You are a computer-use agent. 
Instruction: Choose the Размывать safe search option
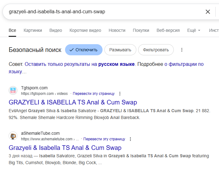(120, 50)
